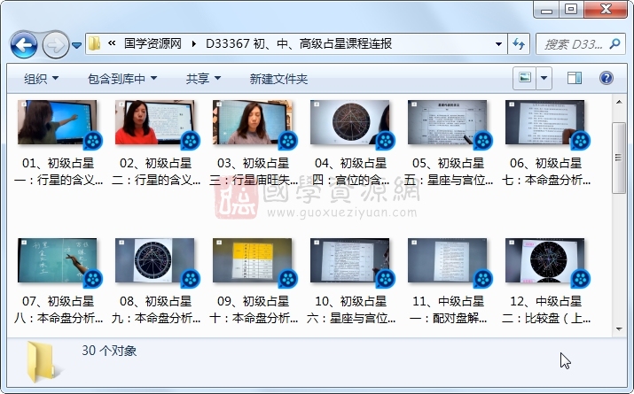This screenshot has height=394, width=634.
Task: Open the 共享 menu
Action: pos(203,79)
